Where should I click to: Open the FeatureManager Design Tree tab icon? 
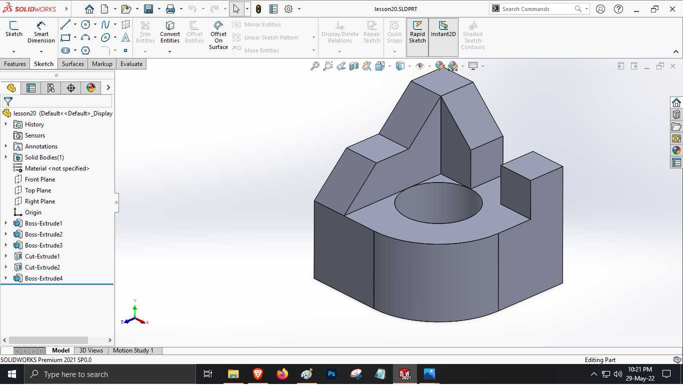(11, 88)
